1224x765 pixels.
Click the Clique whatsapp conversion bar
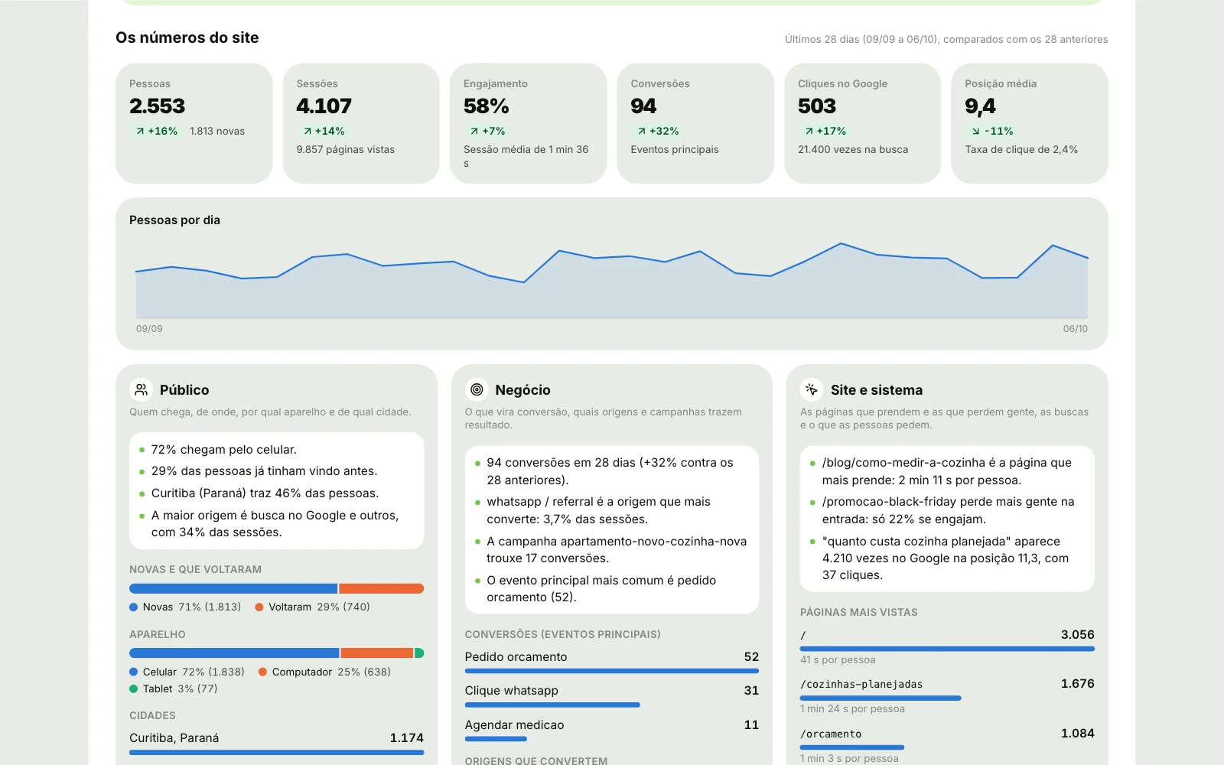[x=552, y=705]
